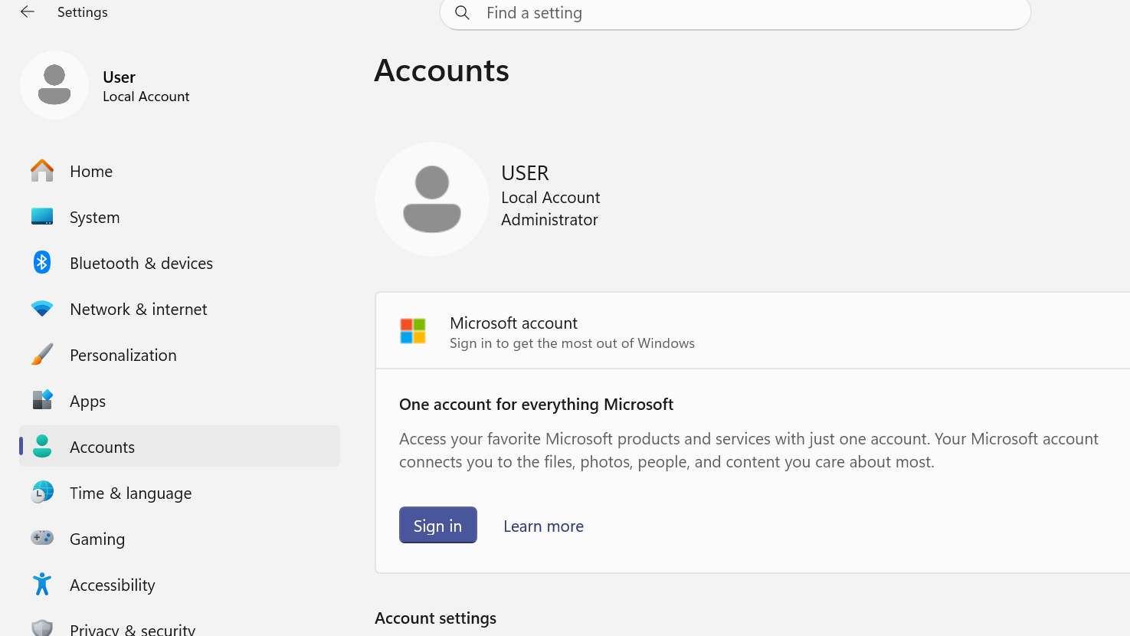Open Network & internet via Wi-Fi icon
Screen dimensions: 1130x636
[x=42, y=309]
